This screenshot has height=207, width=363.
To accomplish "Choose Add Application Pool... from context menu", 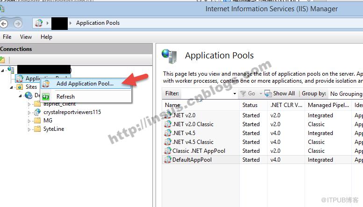I will (86, 84).
